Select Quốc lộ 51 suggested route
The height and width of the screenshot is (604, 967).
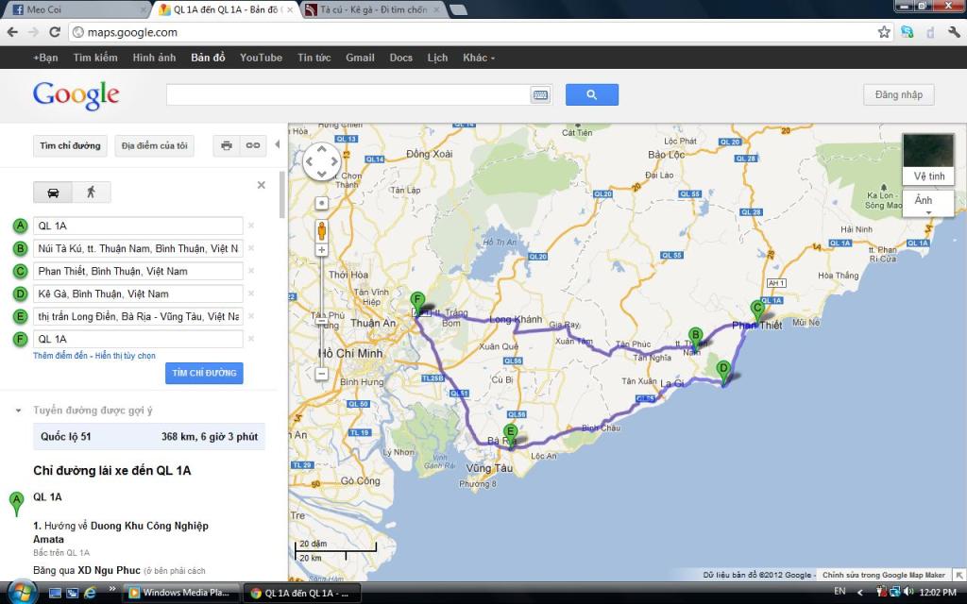pos(148,436)
